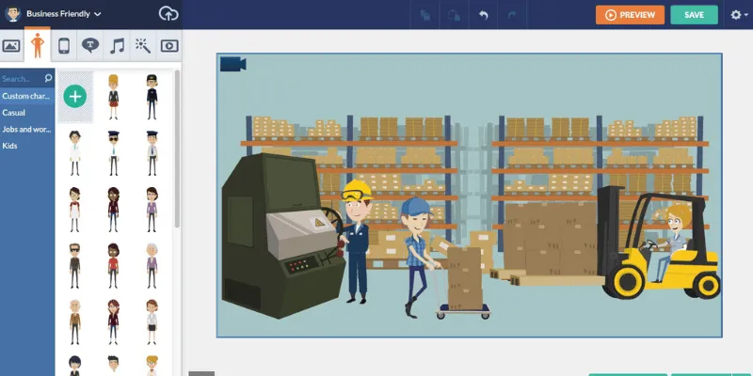Screen dimensions: 753x376
Task: Select the Kids category
Action: click(x=9, y=146)
